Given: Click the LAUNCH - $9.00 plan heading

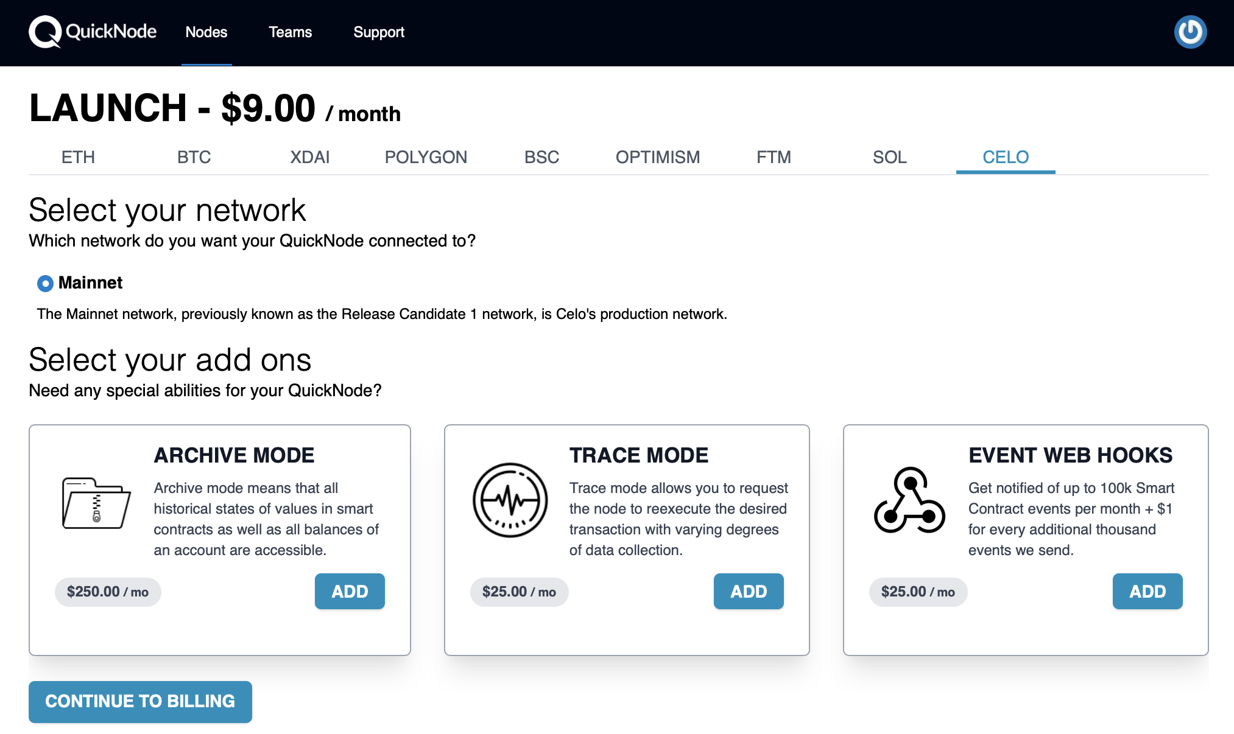Looking at the screenshot, I should click(x=215, y=108).
